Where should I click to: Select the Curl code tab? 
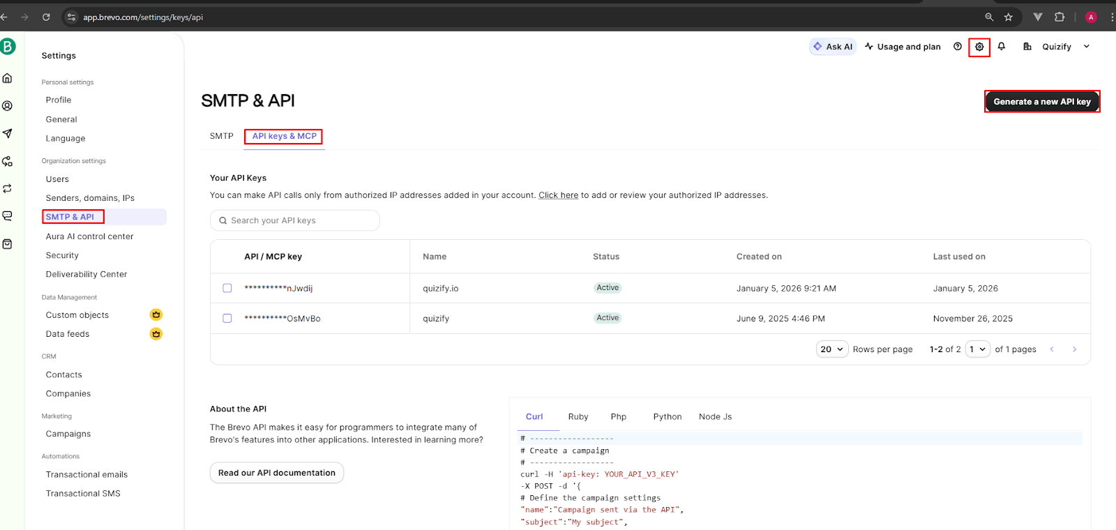(534, 417)
